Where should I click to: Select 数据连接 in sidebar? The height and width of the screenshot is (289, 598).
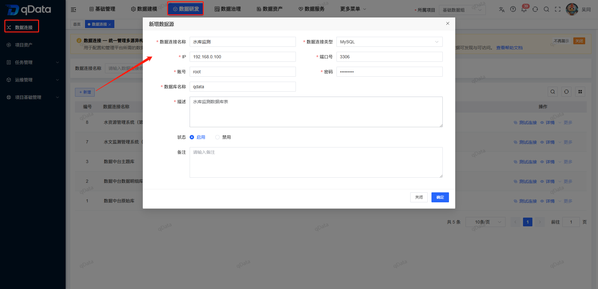coord(22,27)
